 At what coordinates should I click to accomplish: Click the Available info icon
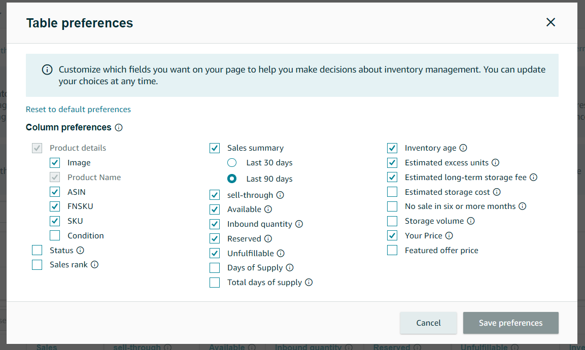(x=268, y=209)
